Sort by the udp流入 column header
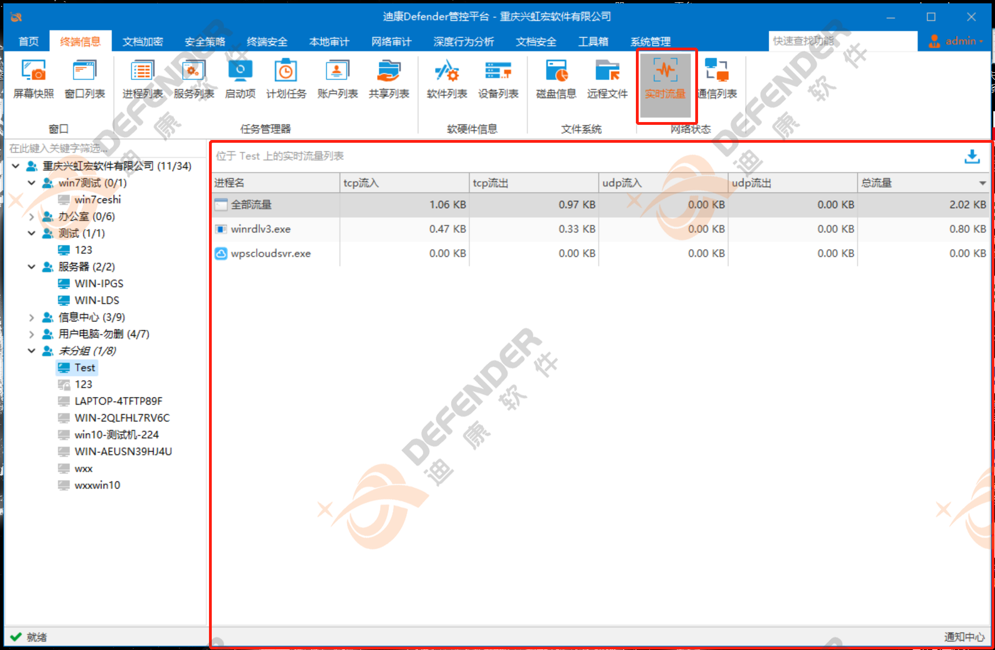This screenshot has width=995, height=650. click(x=663, y=183)
